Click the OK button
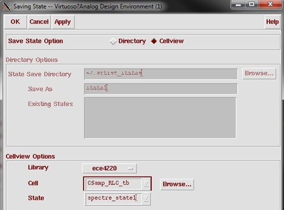The width and height of the screenshot is (284, 210). [x=15, y=22]
